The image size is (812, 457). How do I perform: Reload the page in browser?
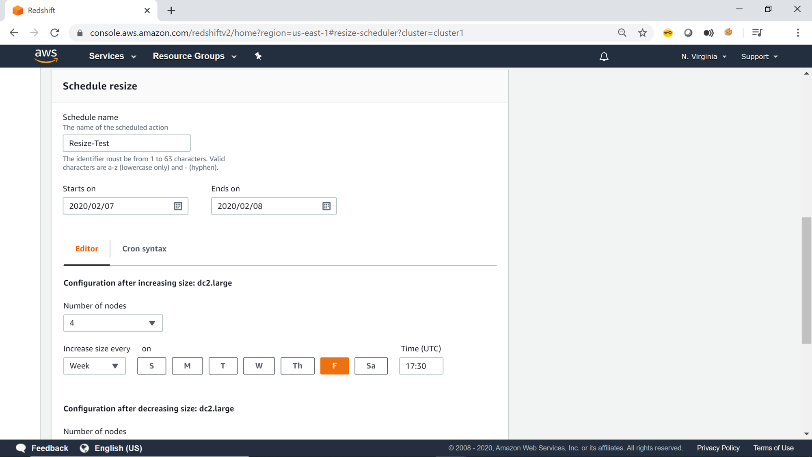coord(55,33)
